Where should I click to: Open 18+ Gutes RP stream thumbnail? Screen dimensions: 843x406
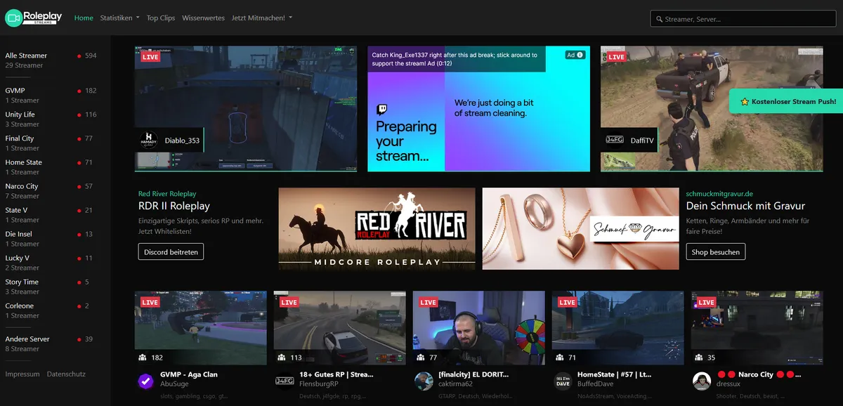click(340, 328)
